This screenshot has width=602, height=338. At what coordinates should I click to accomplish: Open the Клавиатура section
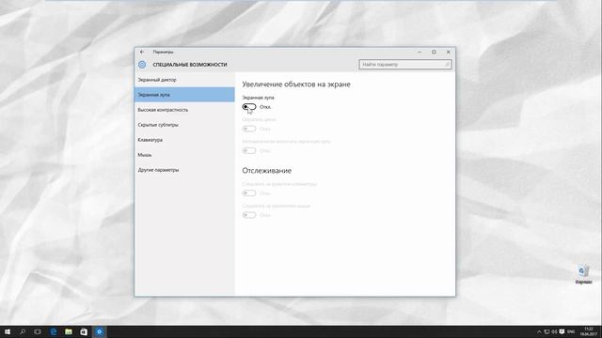(x=184, y=140)
